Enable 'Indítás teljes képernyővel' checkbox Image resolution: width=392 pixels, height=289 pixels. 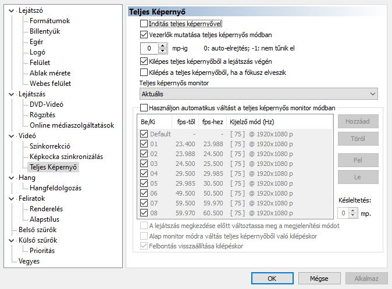point(144,24)
